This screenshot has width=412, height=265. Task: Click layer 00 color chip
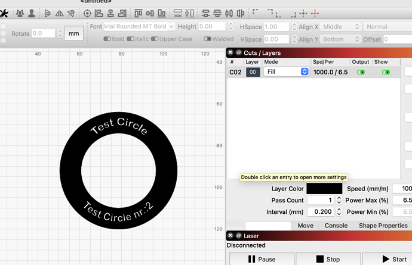coord(253,72)
